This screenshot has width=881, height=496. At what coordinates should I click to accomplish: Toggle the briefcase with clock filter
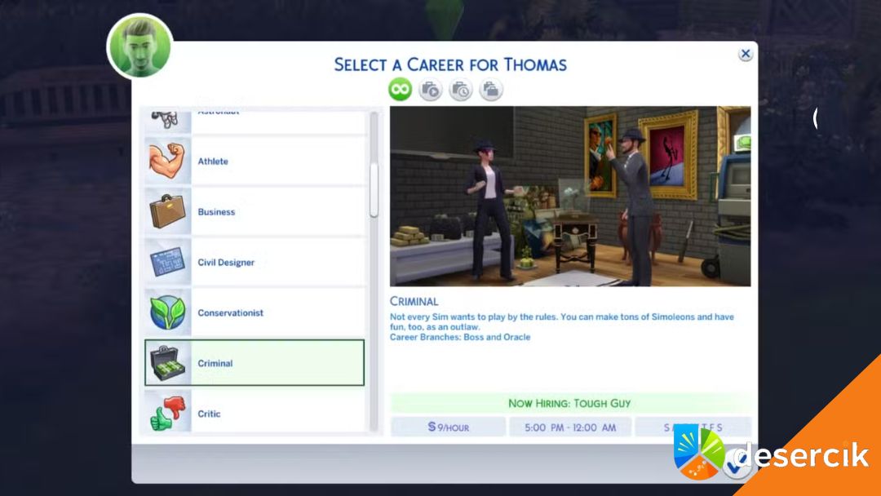tap(460, 90)
